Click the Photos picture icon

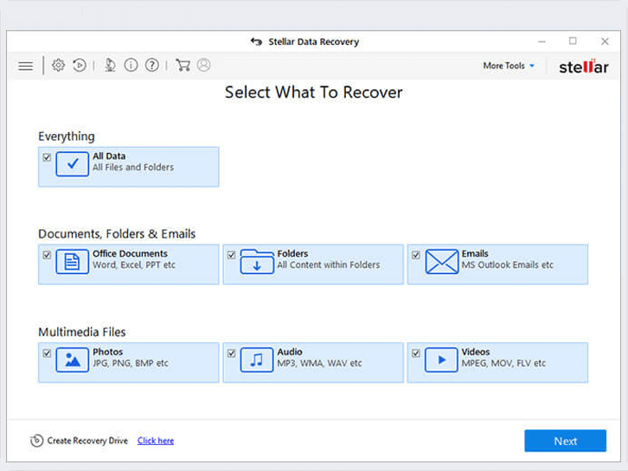73,360
